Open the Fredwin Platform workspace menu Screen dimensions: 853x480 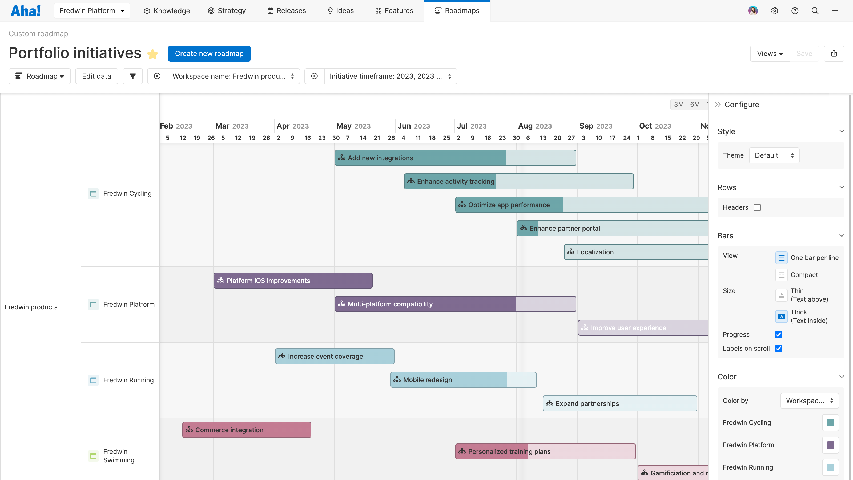coord(92,10)
